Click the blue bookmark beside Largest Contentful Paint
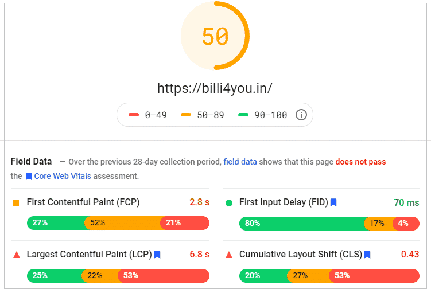431x293 pixels. [157, 255]
